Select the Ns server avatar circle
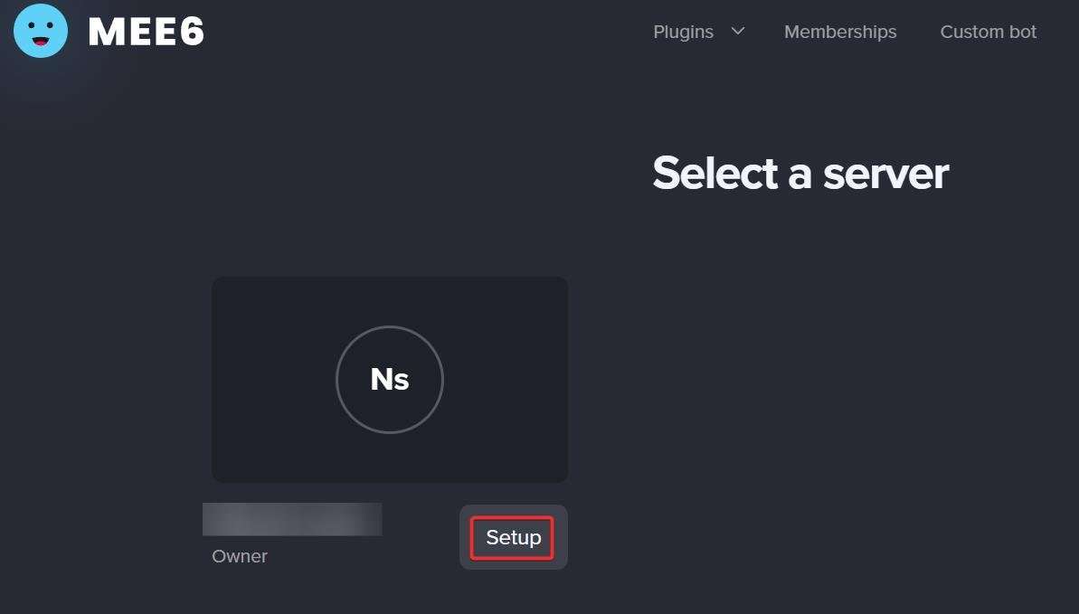 coord(390,379)
